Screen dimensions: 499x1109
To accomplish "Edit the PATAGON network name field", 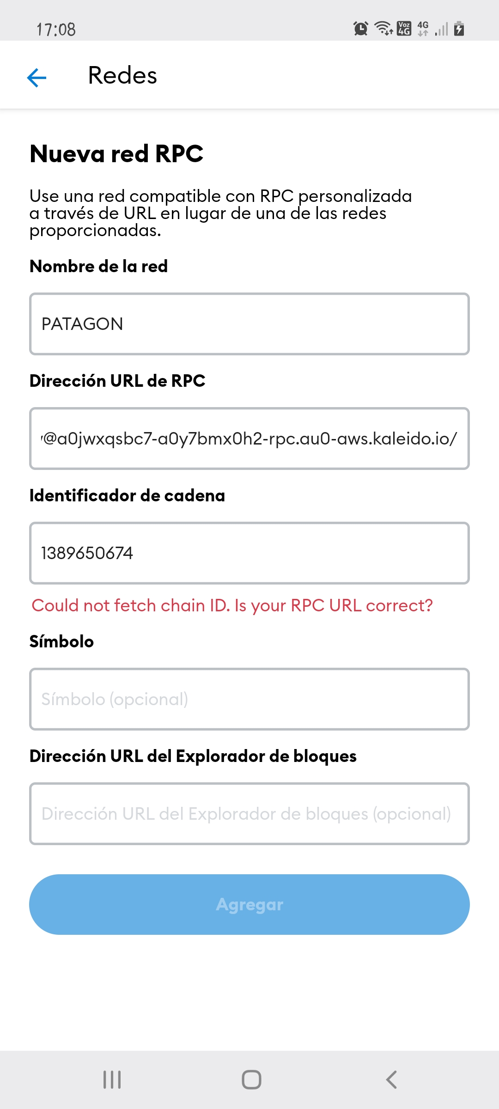I will click(x=249, y=323).
